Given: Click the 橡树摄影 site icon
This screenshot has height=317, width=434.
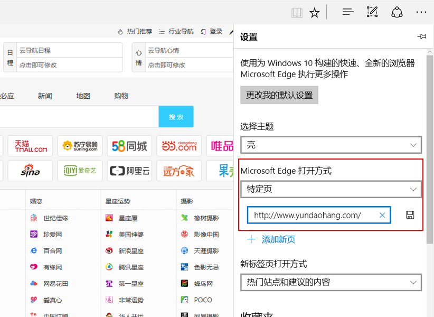Looking at the screenshot, I should click(x=184, y=218).
